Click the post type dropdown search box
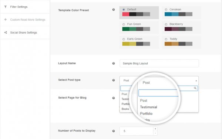This screenshot has width=222, height=139. pyautogui.click(x=159, y=88)
